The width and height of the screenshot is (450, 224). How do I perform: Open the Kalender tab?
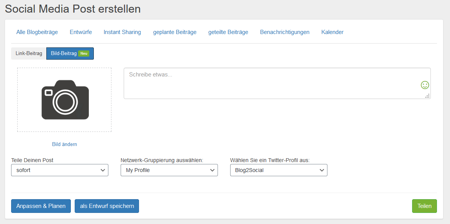coord(332,32)
